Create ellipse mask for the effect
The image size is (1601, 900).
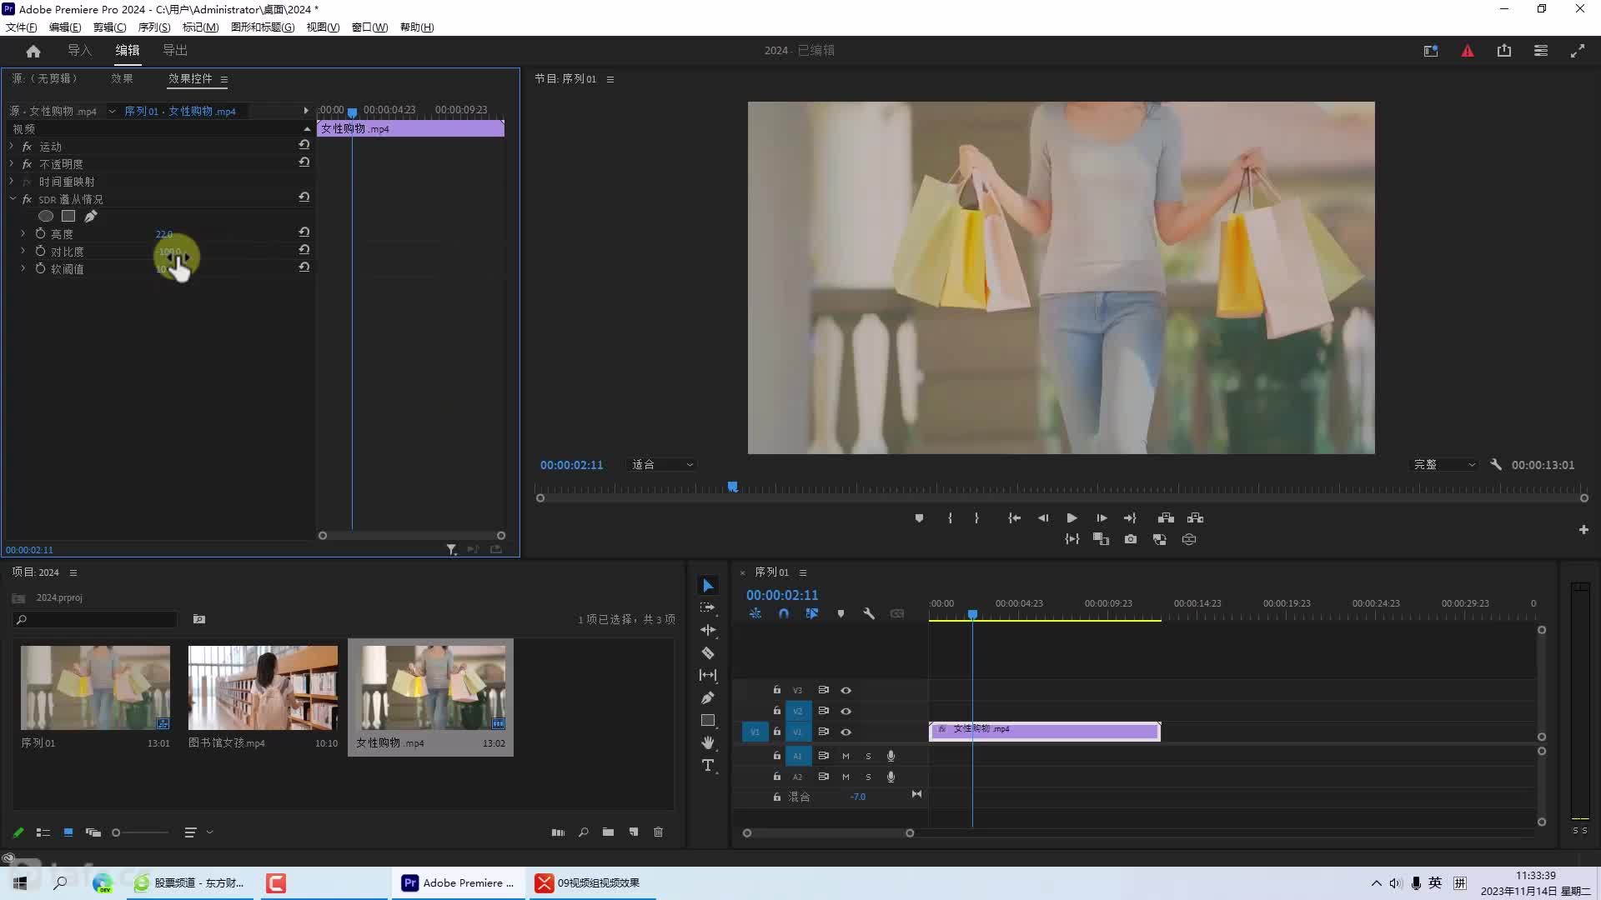pos(46,217)
